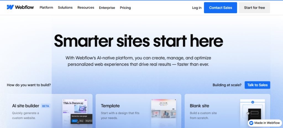The width and height of the screenshot is (283, 128).
Task: Click the Log in link
Action: coord(197,8)
